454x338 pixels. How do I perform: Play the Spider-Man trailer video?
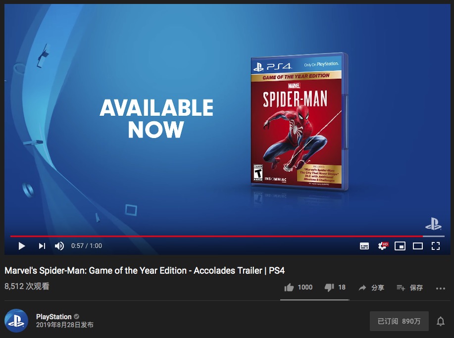tap(22, 246)
